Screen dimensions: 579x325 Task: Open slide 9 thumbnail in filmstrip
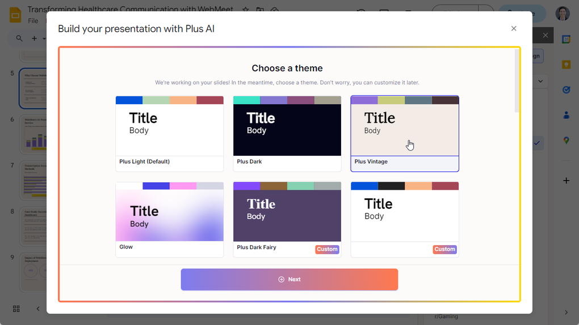point(33,272)
